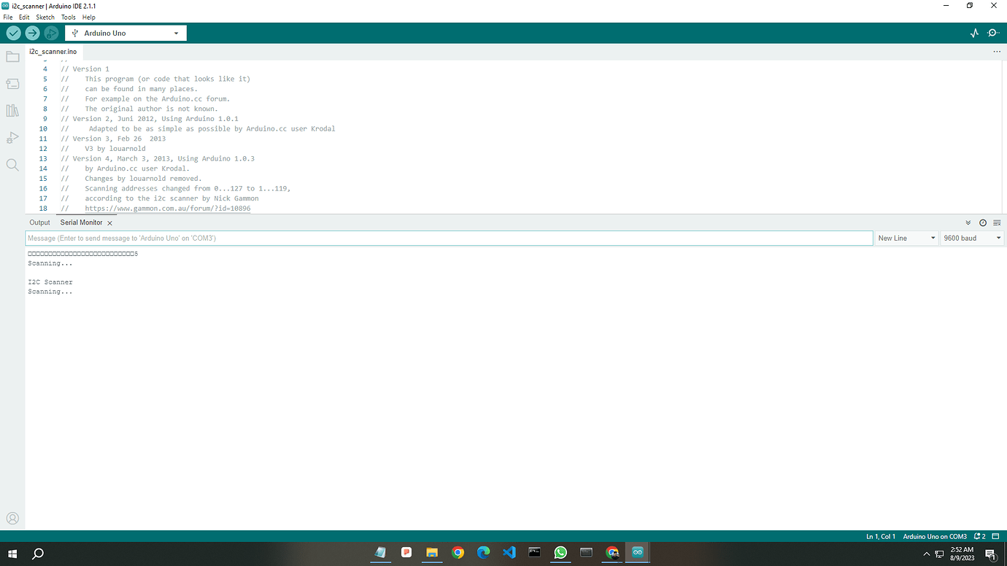Switch to the Output tab
Image resolution: width=1007 pixels, height=566 pixels.
click(39, 222)
